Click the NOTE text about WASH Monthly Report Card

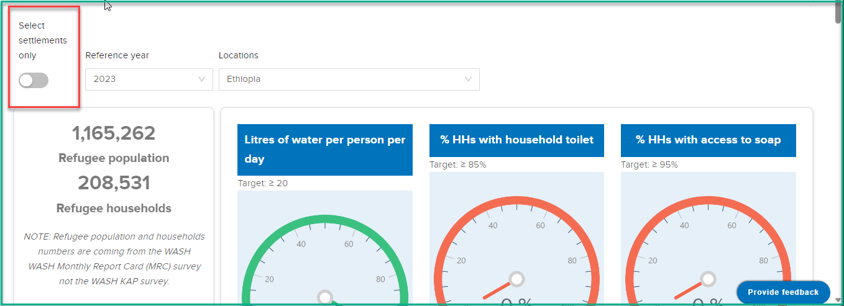click(x=114, y=259)
